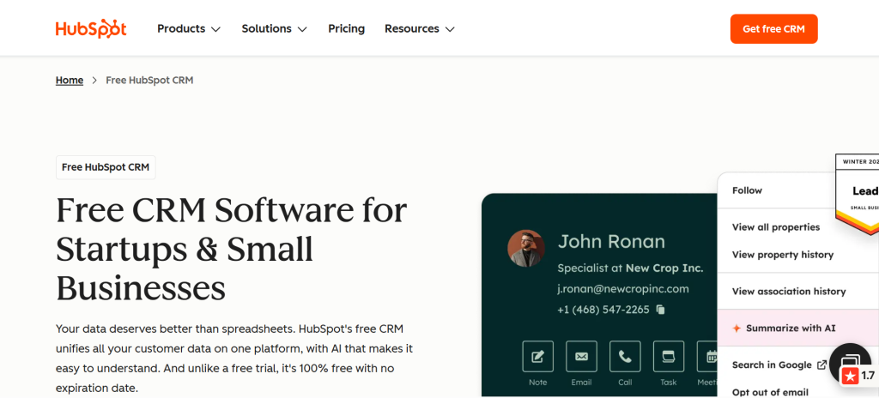
Task: Click the Specialist at New Crop Inc. text
Action: 630,268
